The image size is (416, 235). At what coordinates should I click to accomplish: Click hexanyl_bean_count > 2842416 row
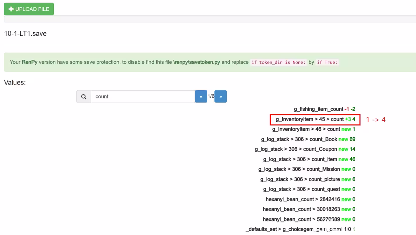[310, 199]
